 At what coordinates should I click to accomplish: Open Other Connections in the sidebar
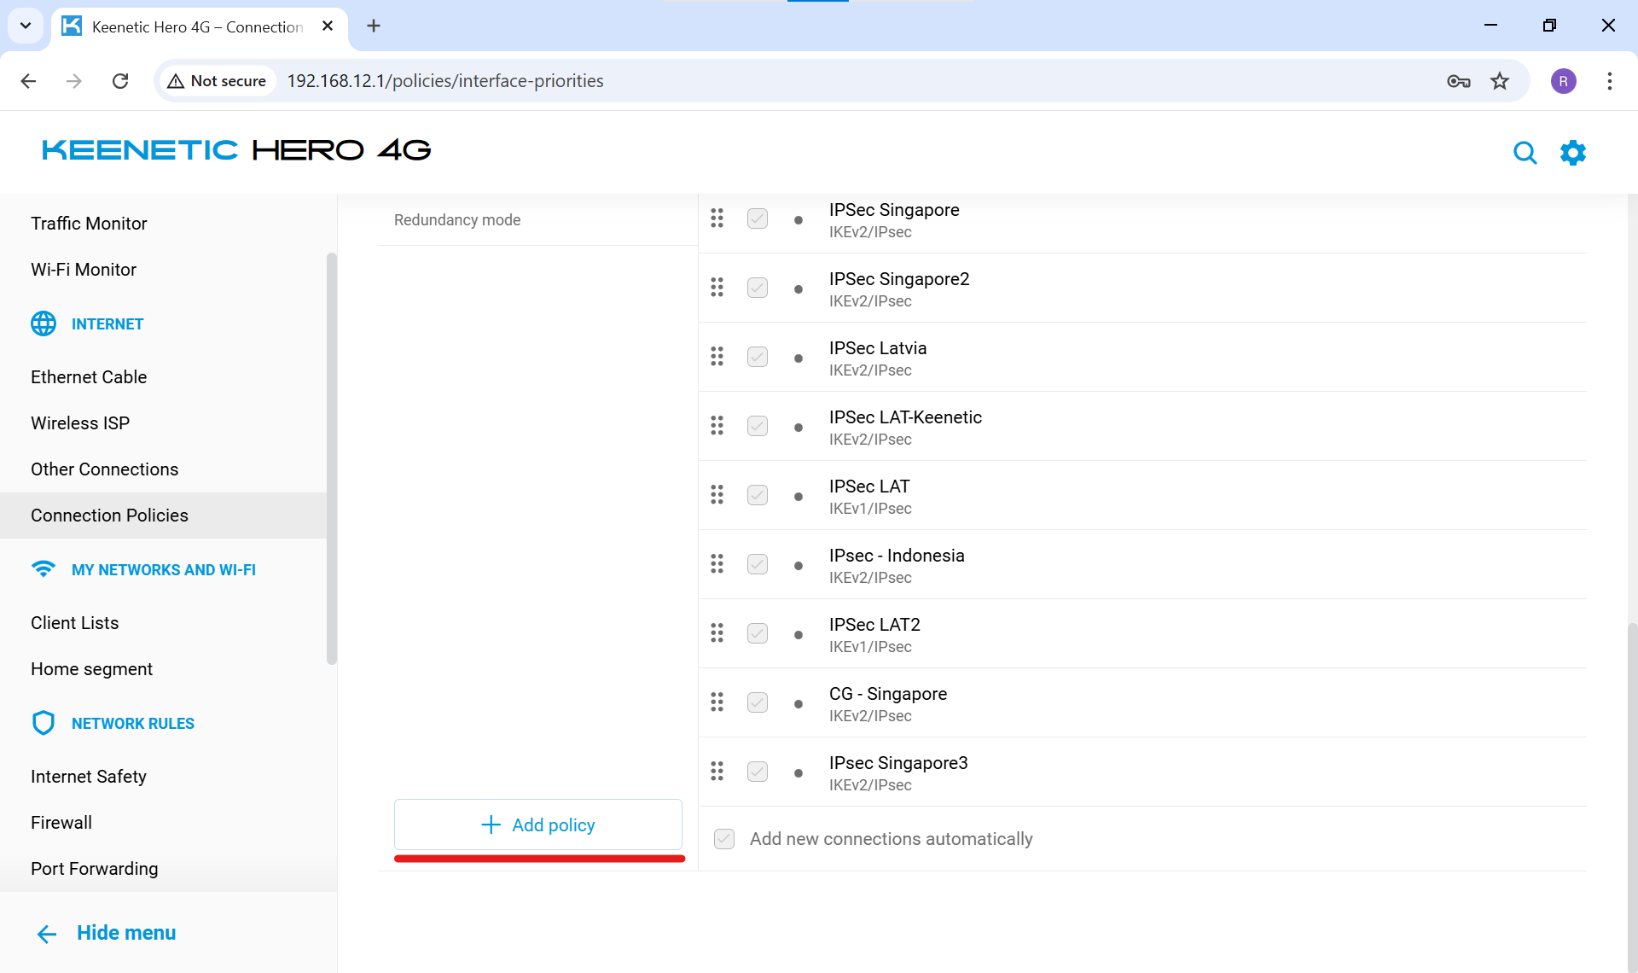tap(104, 469)
